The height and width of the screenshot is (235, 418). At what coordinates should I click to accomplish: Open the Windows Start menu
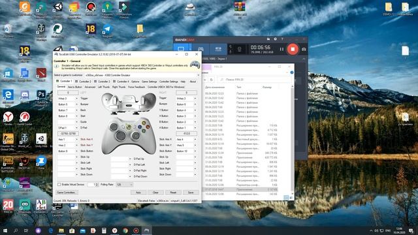tap(5, 230)
